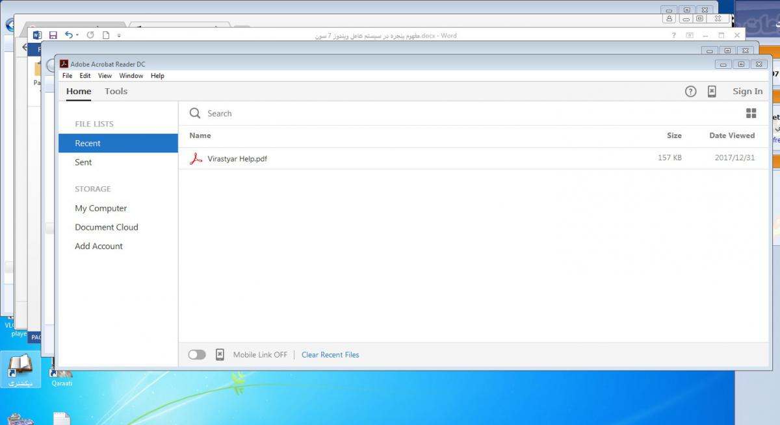
Task: Sort files by the Date Viewed column
Action: pos(731,136)
